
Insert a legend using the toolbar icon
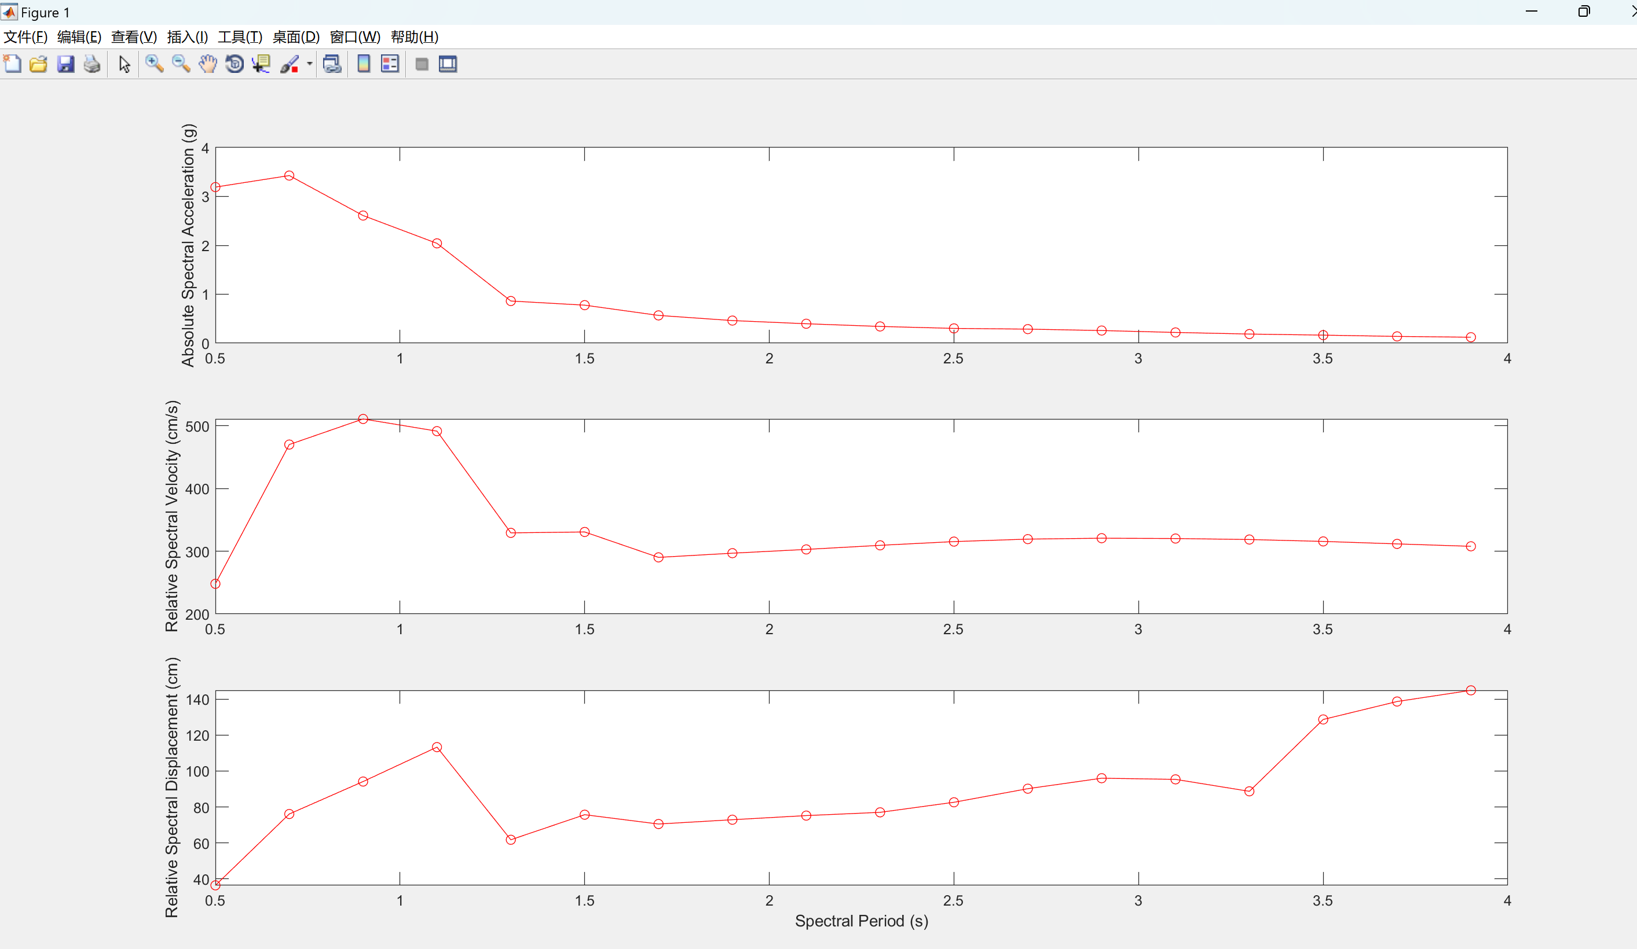(x=390, y=64)
